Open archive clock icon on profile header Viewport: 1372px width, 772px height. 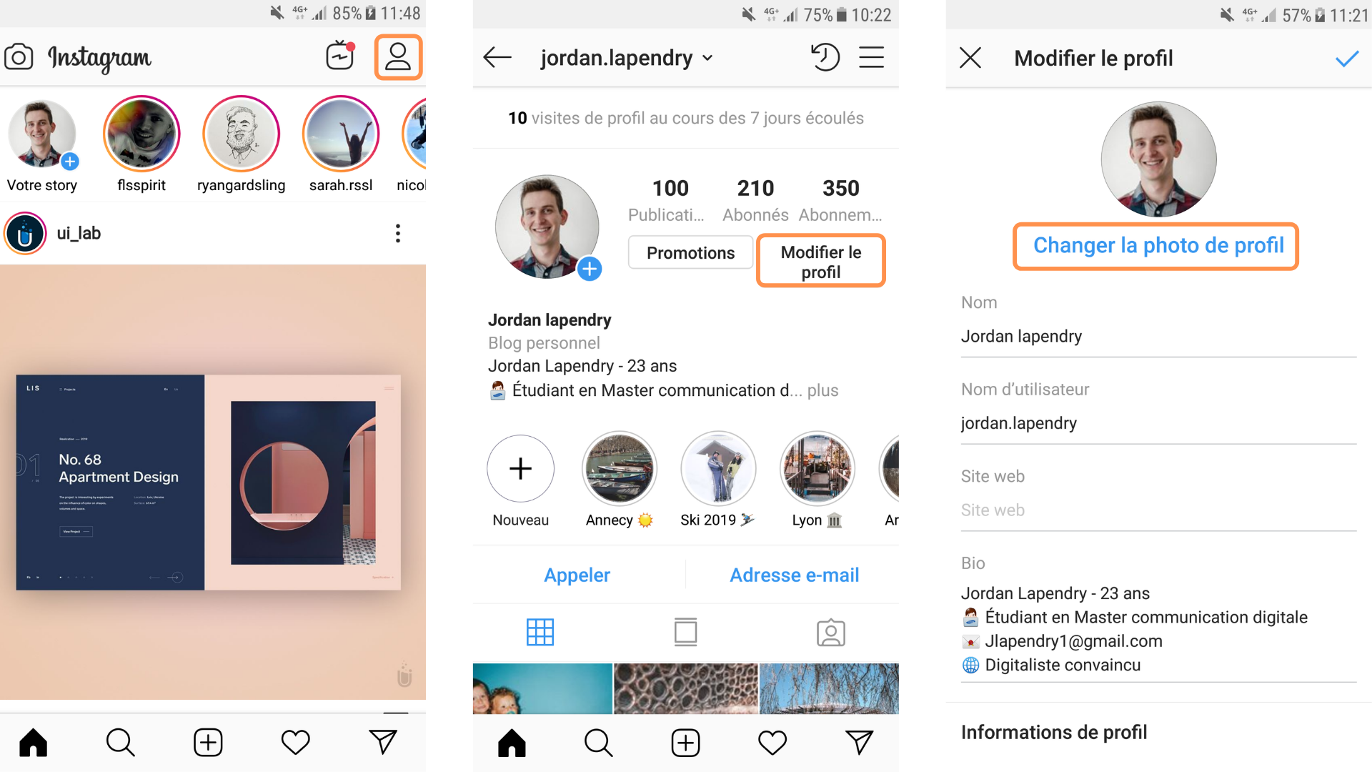(825, 57)
